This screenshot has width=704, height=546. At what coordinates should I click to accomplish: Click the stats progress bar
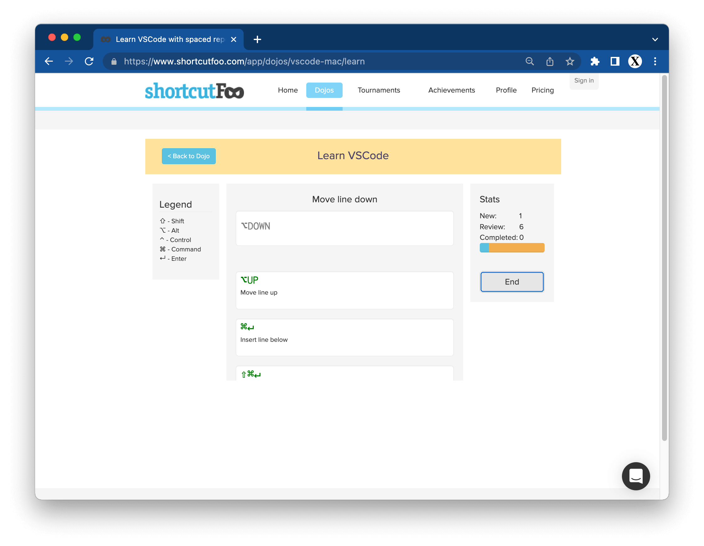click(512, 248)
